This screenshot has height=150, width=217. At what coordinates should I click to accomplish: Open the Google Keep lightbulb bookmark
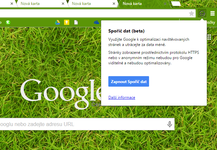[67, 22]
